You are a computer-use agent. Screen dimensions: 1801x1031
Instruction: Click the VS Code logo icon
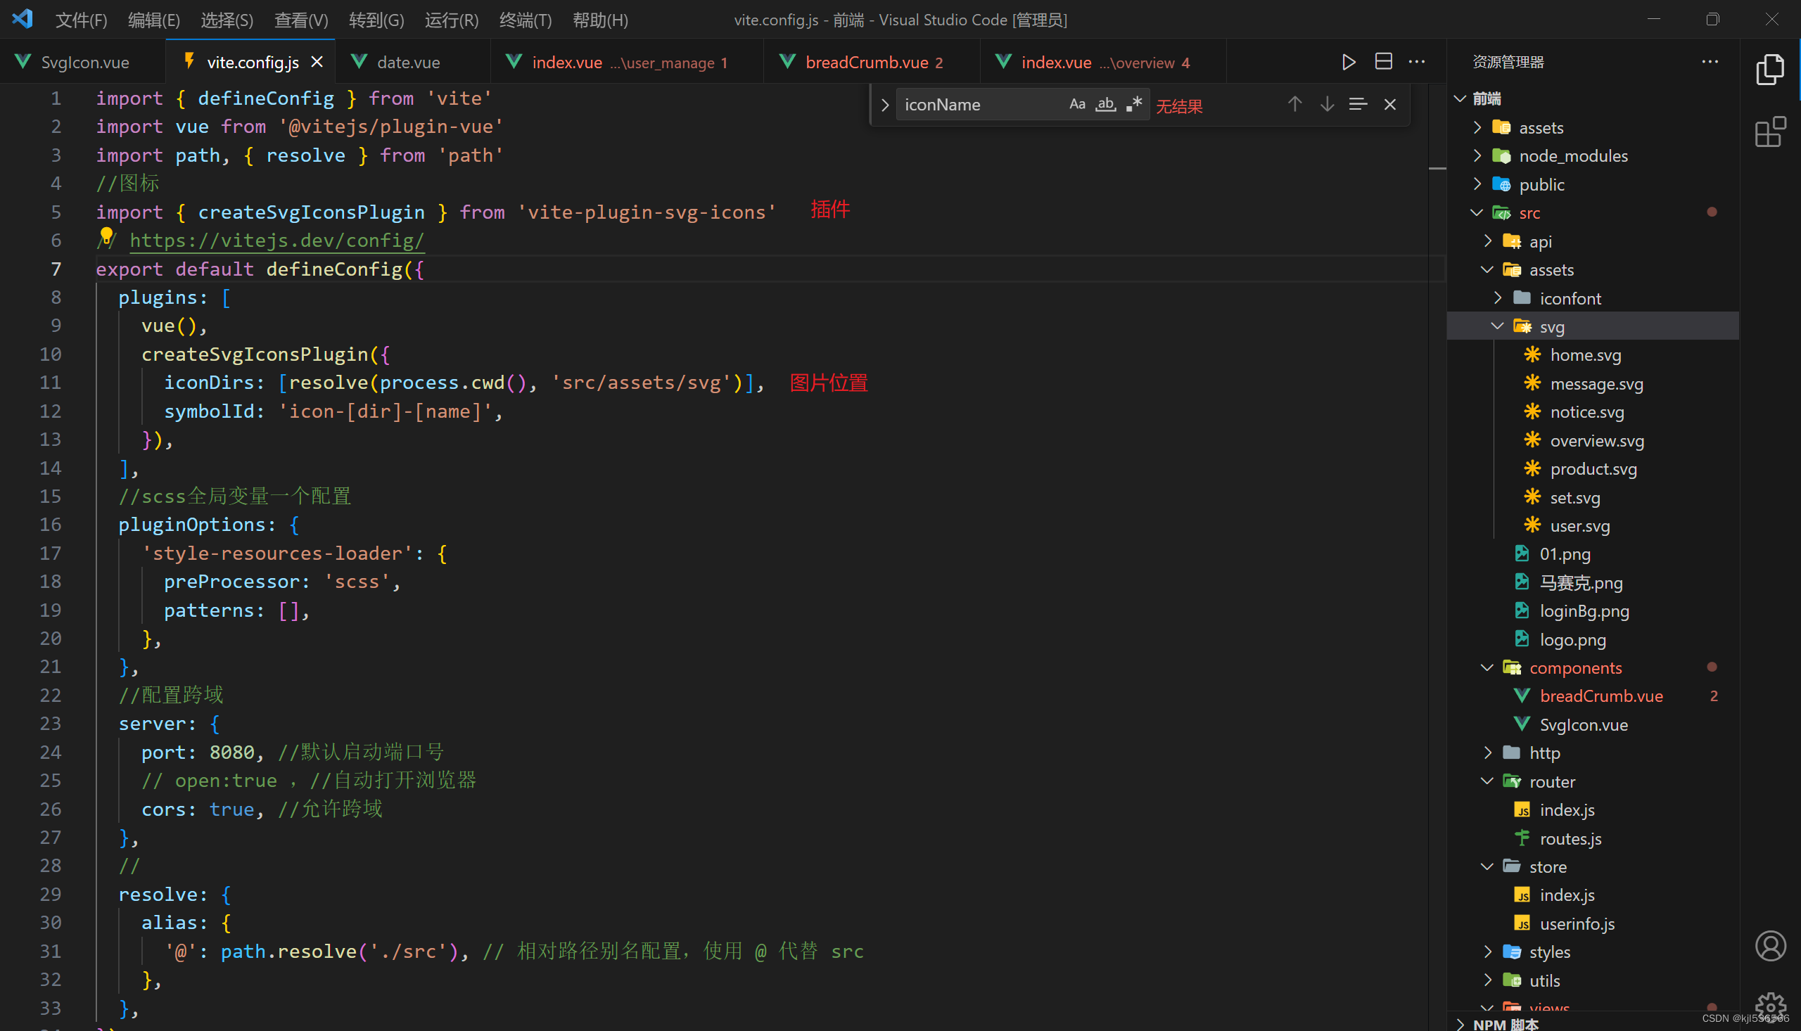pos(23,19)
